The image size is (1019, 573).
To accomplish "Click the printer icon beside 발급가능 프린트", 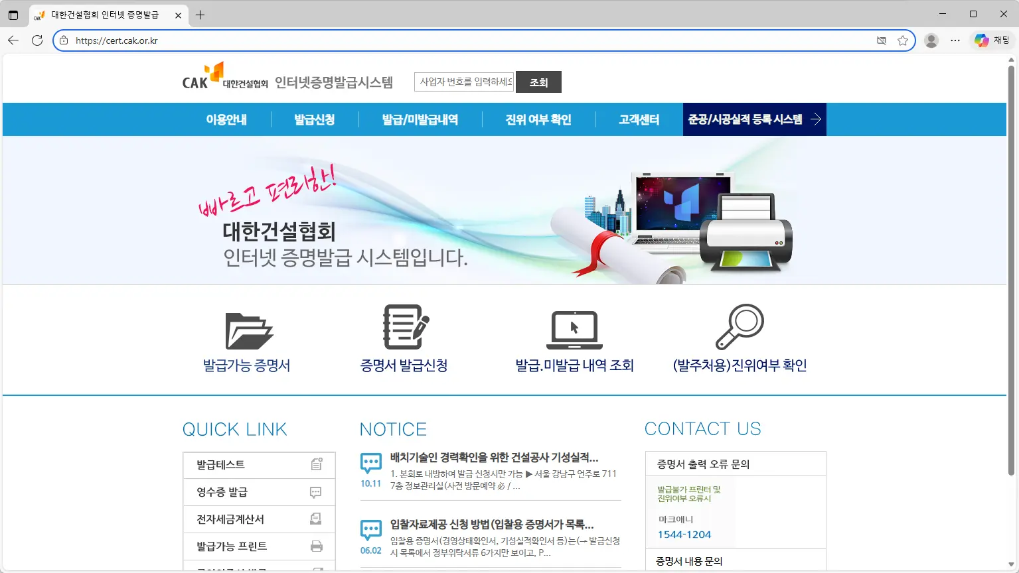I will [317, 545].
